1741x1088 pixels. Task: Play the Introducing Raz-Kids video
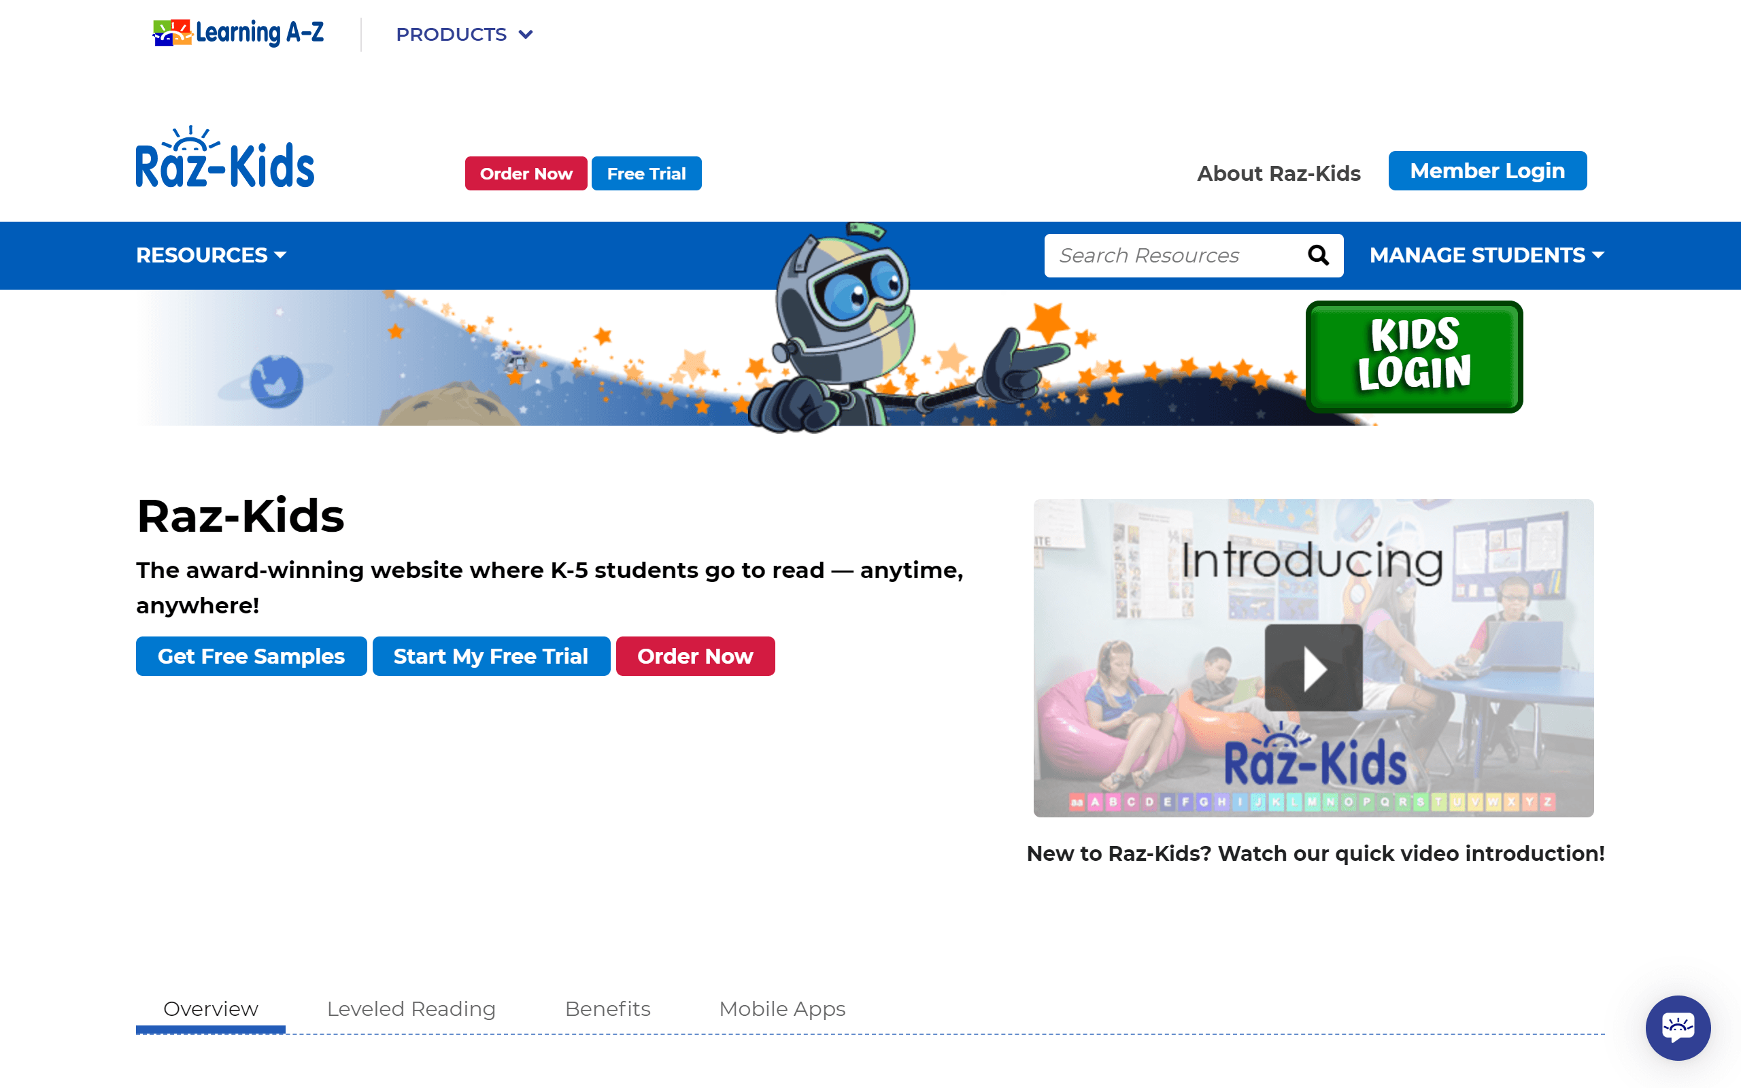1313,667
